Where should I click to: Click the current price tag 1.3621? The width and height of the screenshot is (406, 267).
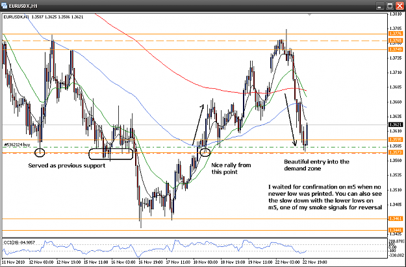point(396,124)
